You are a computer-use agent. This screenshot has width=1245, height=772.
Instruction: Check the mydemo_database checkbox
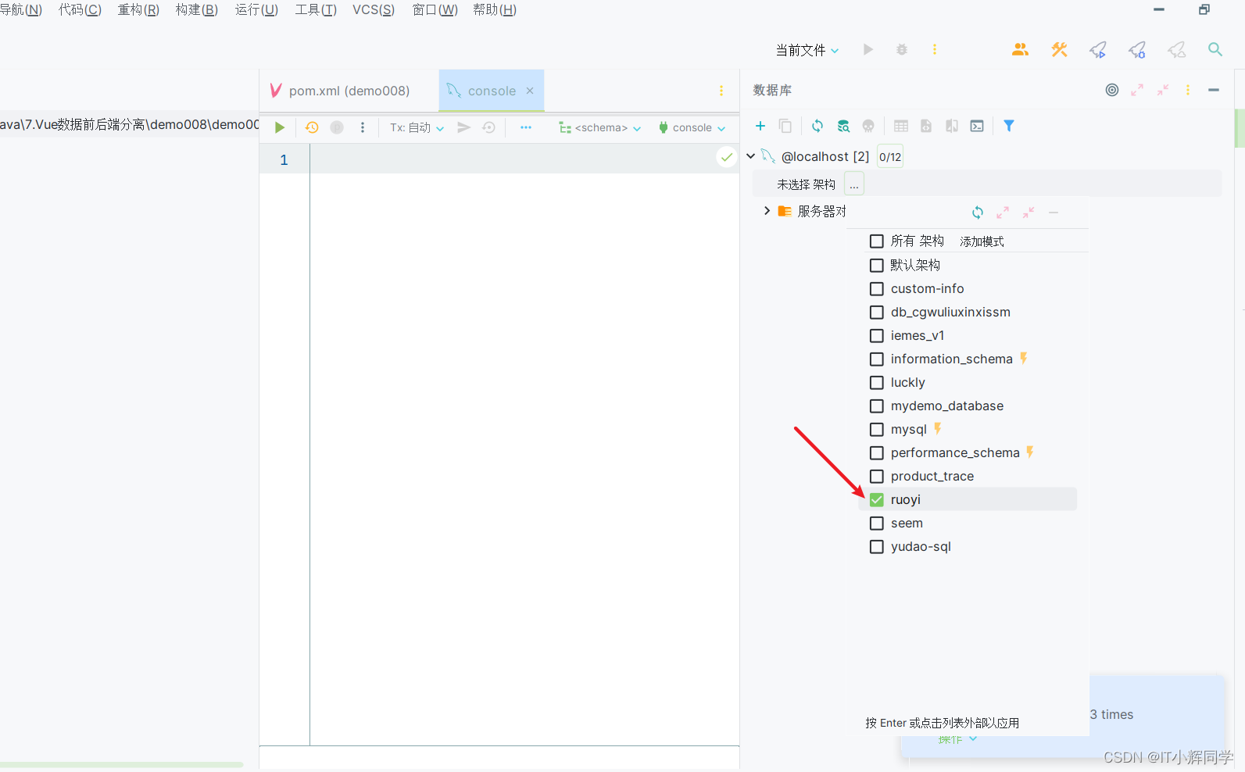(x=877, y=406)
